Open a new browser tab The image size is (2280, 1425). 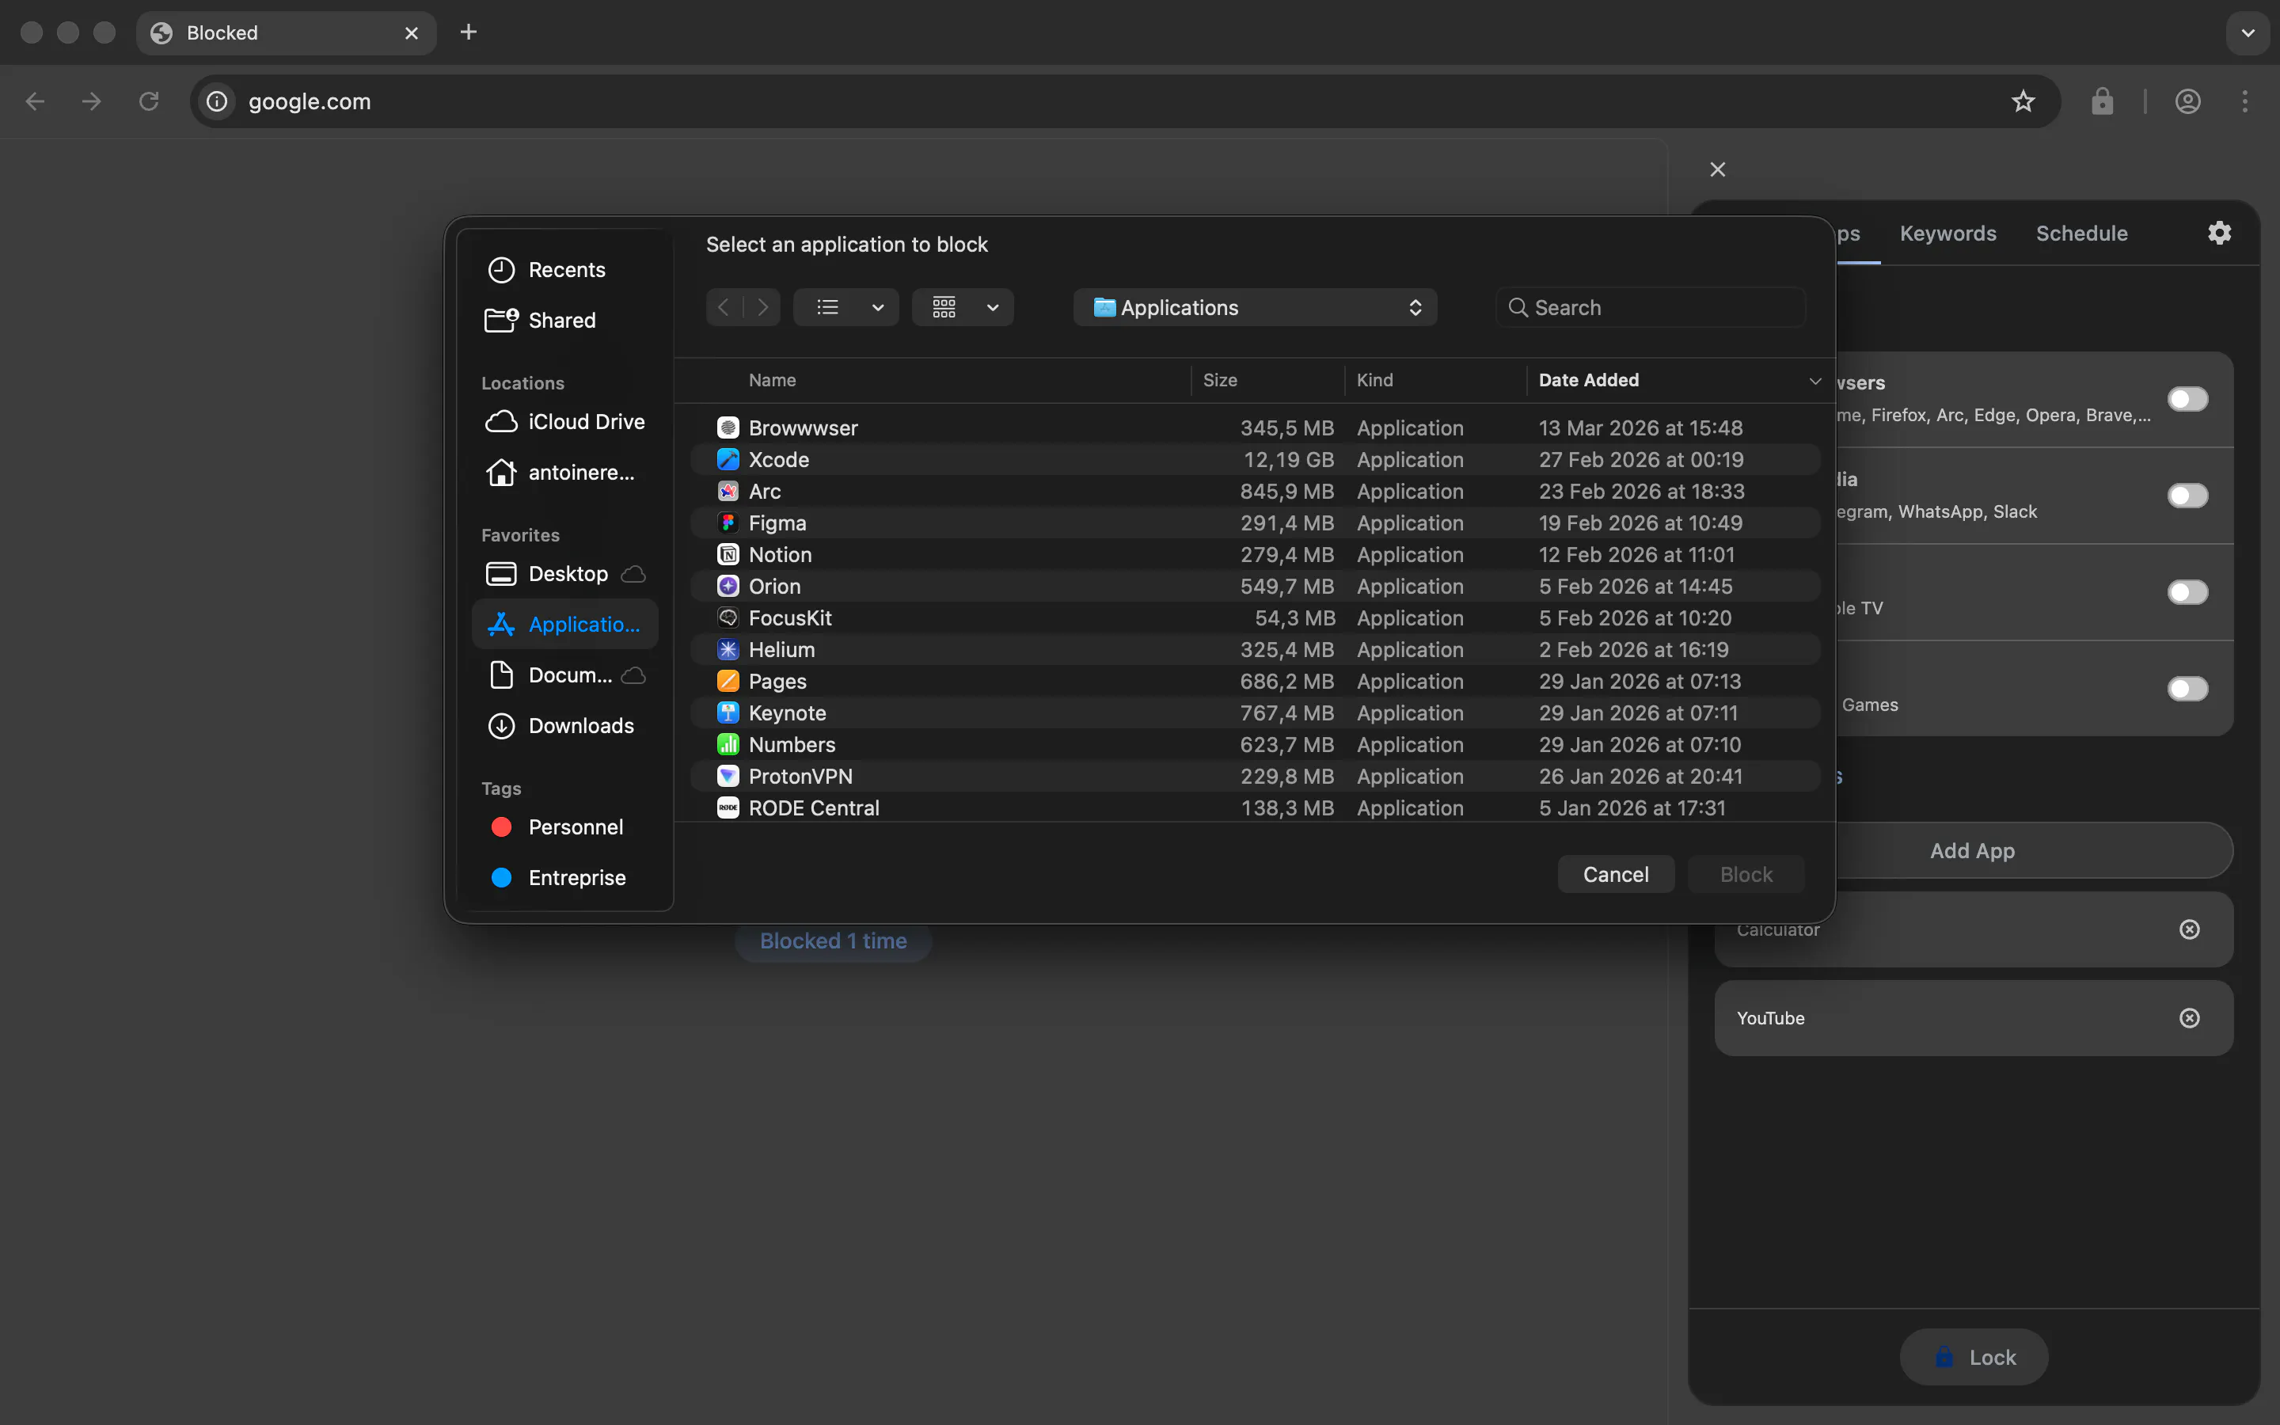(x=468, y=32)
